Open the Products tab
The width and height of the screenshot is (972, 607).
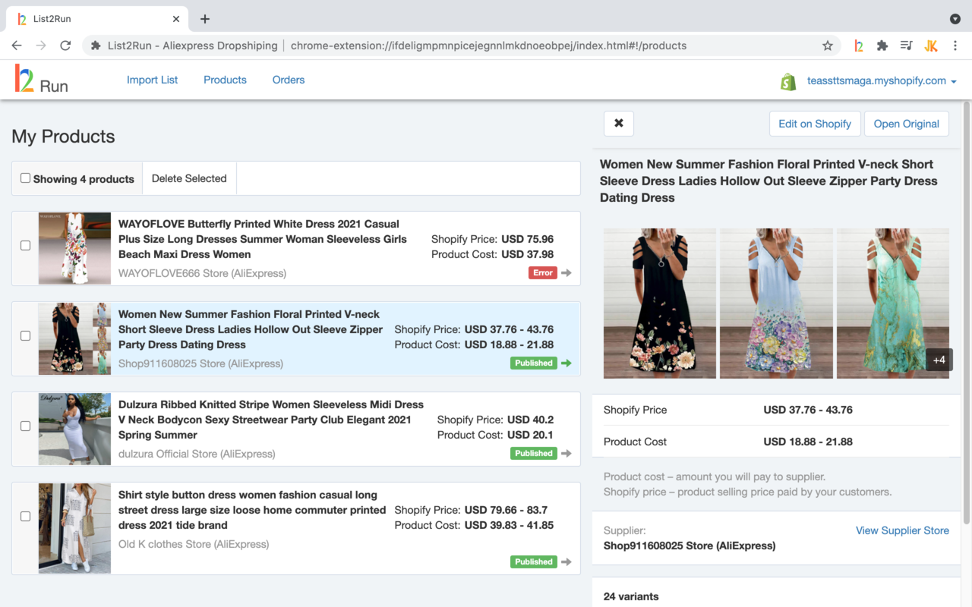225,80
